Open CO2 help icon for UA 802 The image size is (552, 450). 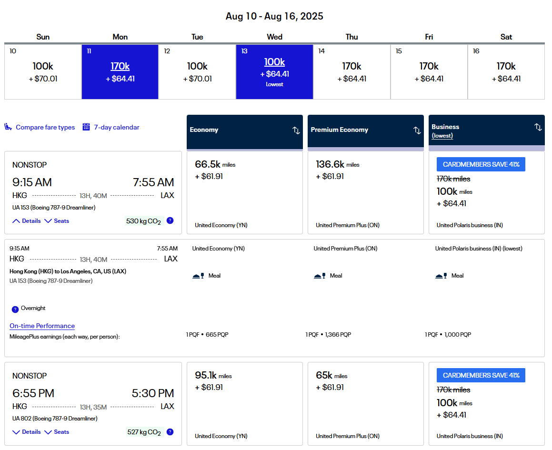pyautogui.click(x=170, y=432)
